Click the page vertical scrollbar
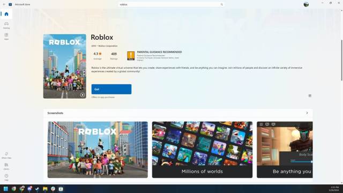The height and width of the screenshot is (193, 343). 341,60
